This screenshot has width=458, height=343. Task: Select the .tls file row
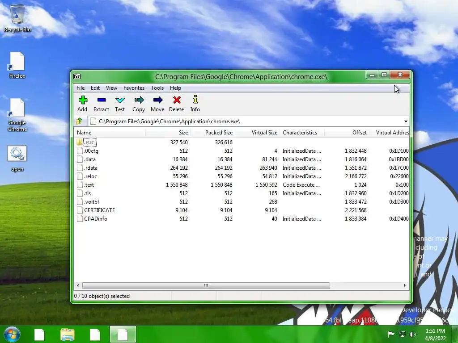click(x=242, y=193)
